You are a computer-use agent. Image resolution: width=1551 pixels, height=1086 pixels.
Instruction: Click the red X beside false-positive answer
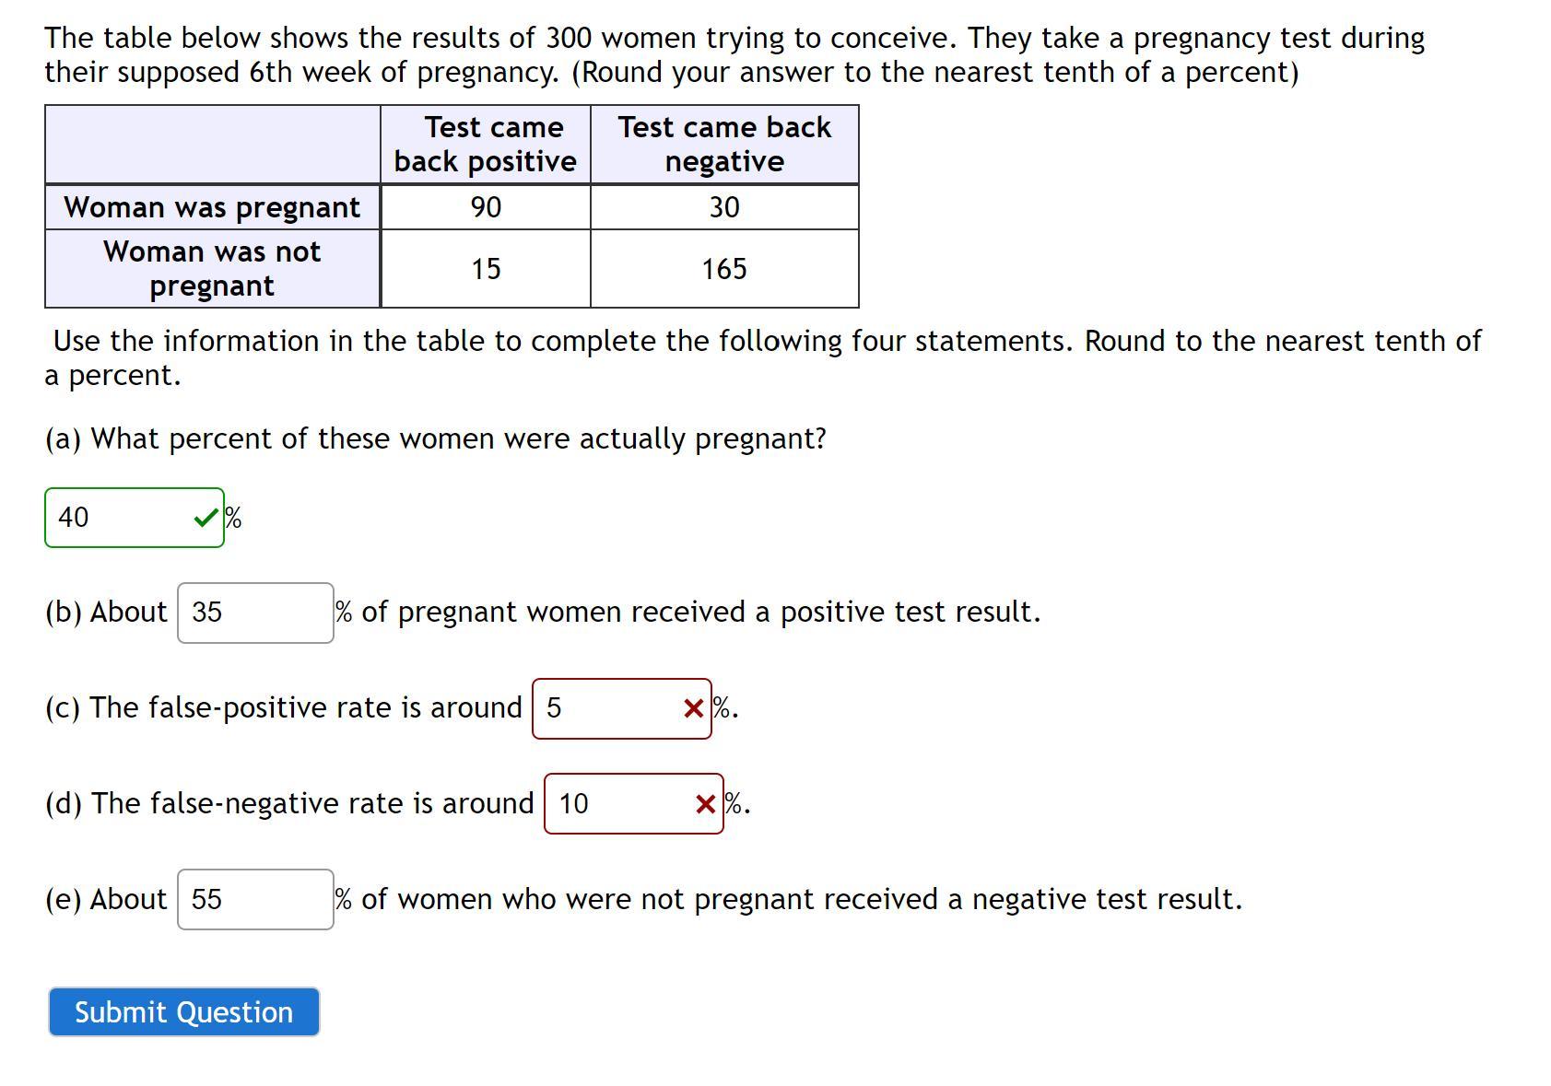[693, 708]
